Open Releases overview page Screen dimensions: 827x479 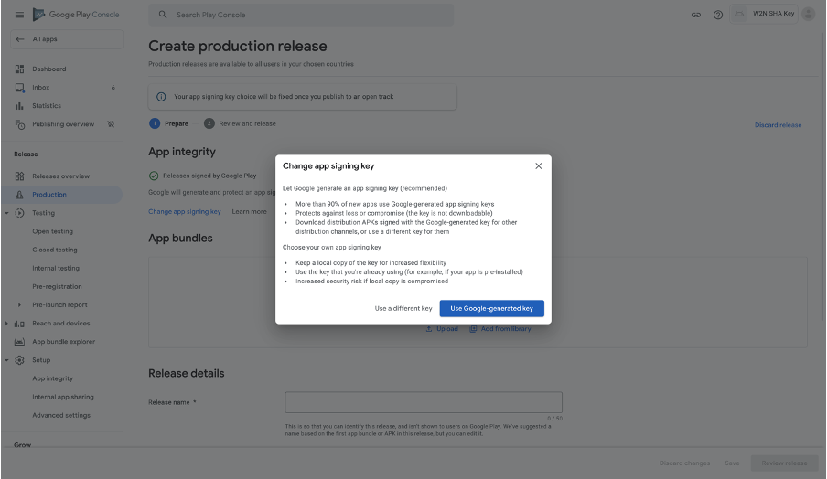pyautogui.click(x=60, y=176)
